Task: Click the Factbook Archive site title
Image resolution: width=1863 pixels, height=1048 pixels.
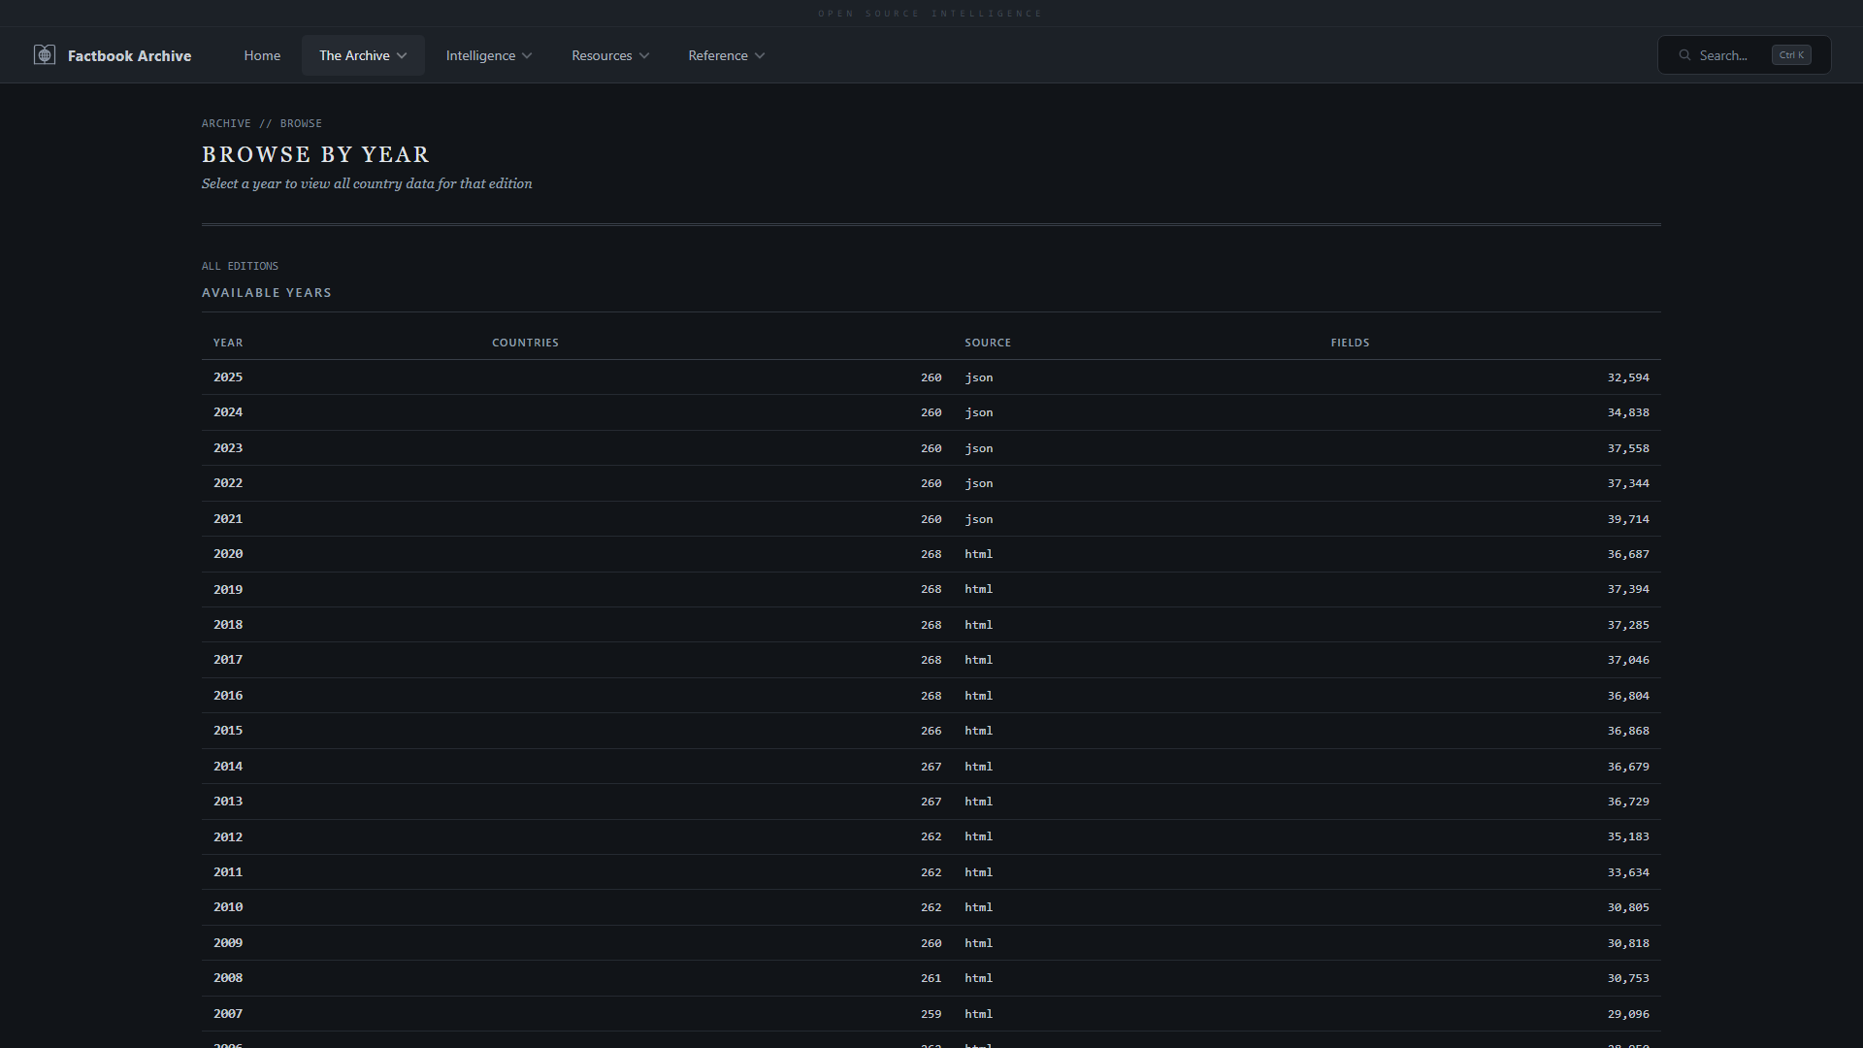Action: (129, 56)
